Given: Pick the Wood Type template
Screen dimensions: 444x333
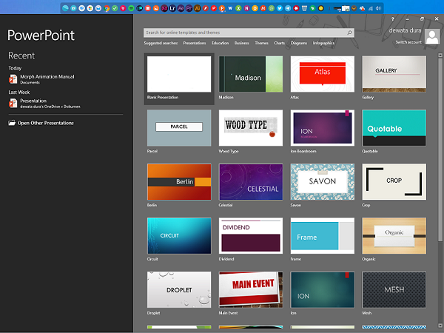Looking at the screenshot, I should pos(250,128).
